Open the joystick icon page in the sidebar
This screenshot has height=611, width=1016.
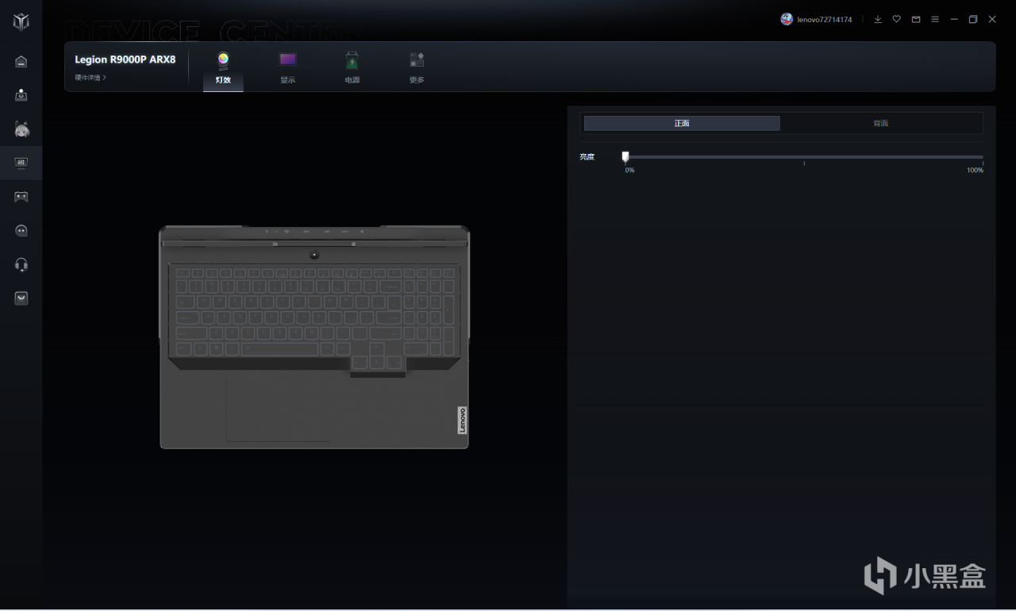[x=21, y=95]
